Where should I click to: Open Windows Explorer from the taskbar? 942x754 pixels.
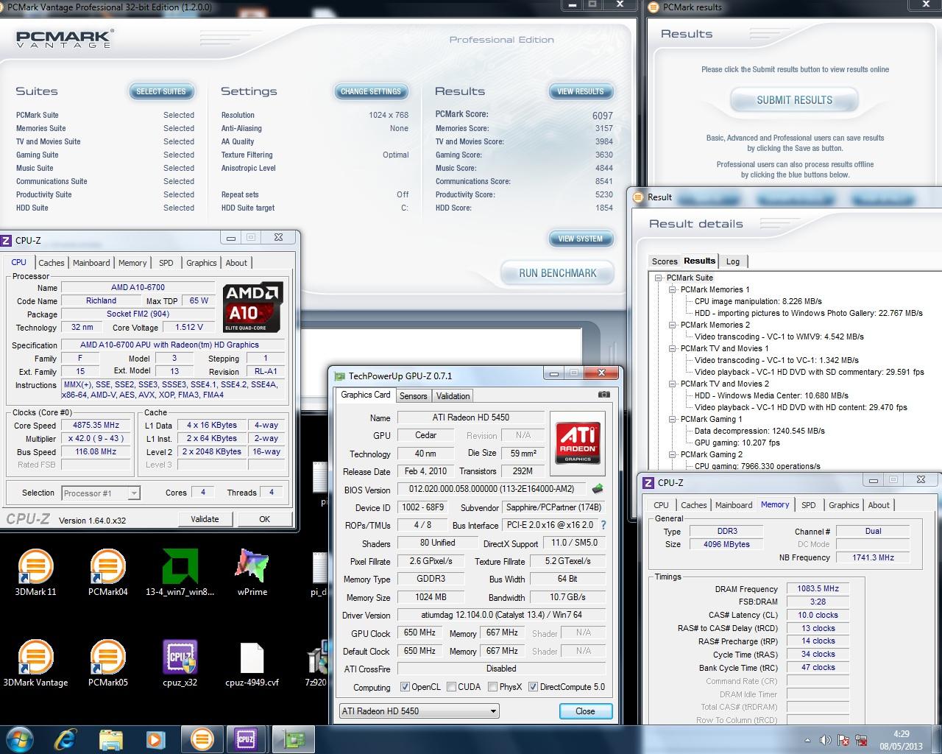click(x=111, y=739)
